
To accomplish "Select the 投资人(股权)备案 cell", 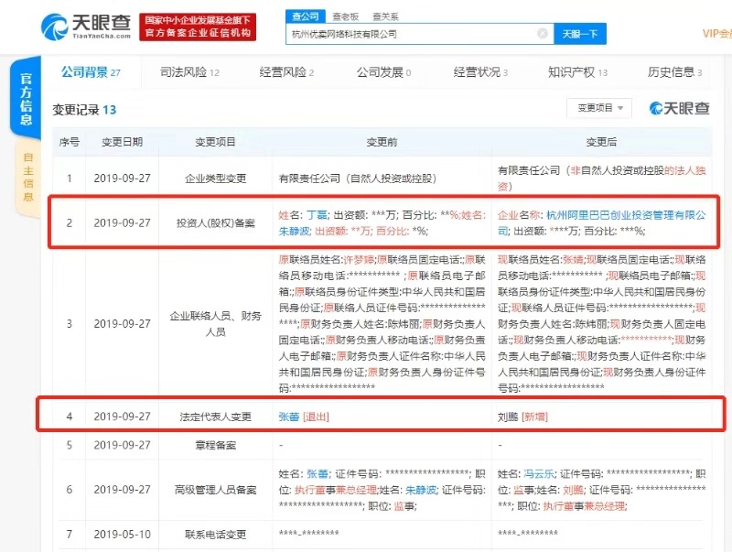I will pos(216,223).
